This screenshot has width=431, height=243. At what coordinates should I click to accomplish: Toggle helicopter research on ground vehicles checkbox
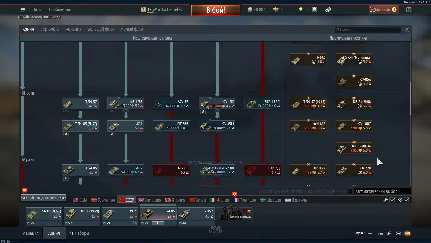click(350, 191)
